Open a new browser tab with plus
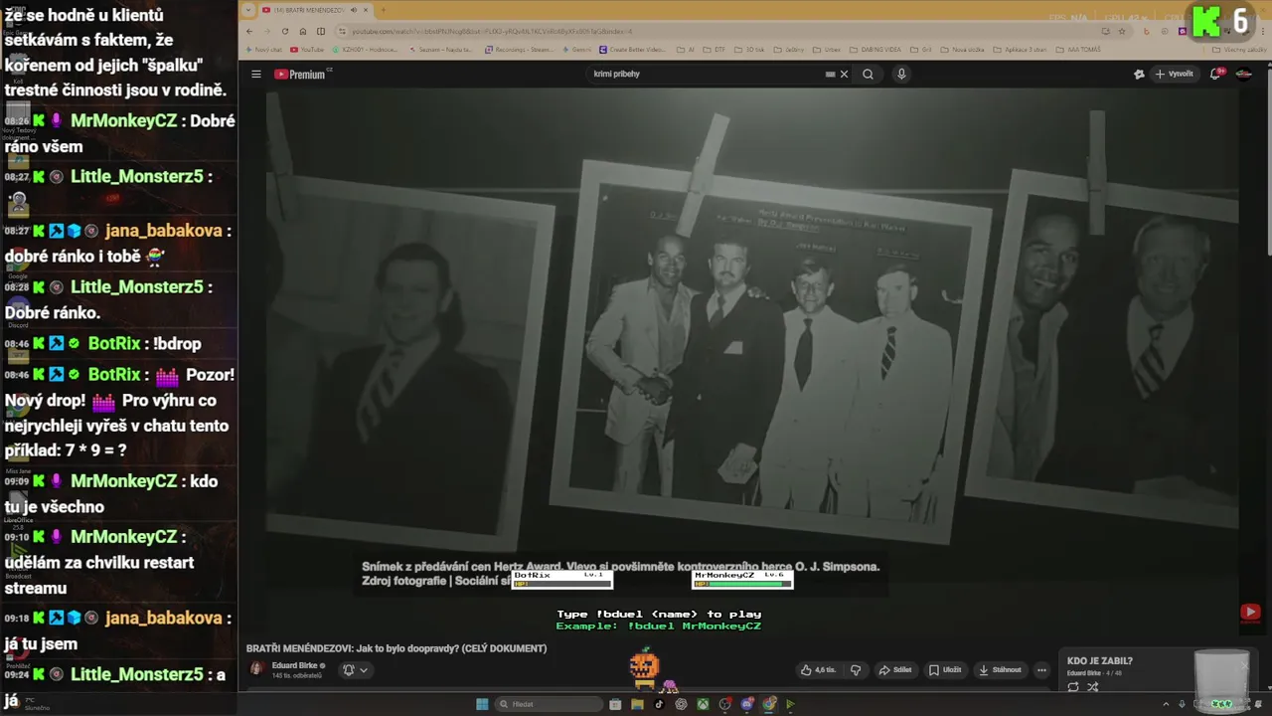The image size is (1272, 716). 383,10
